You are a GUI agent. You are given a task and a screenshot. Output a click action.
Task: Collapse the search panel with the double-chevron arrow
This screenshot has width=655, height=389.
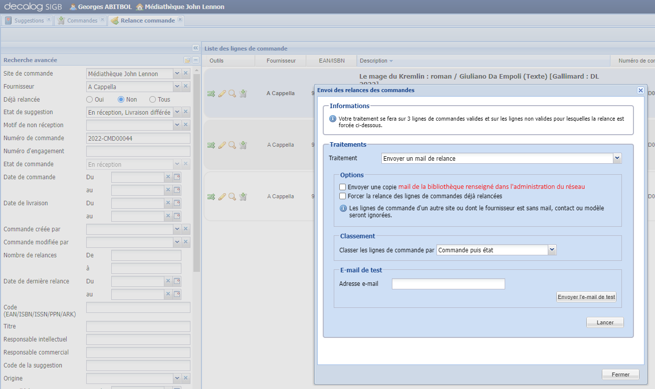point(195,48)
